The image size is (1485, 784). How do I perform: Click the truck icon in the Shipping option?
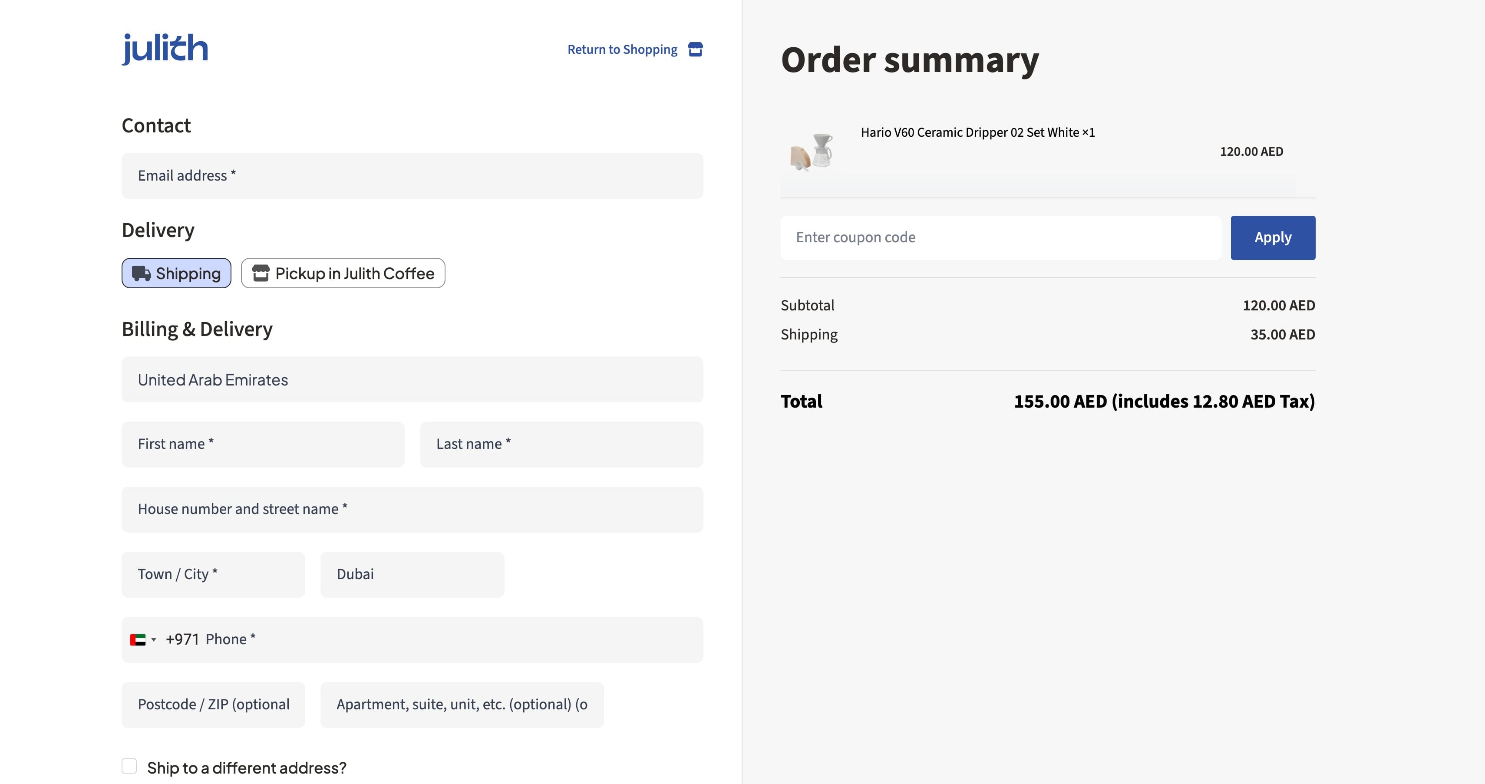141,273
